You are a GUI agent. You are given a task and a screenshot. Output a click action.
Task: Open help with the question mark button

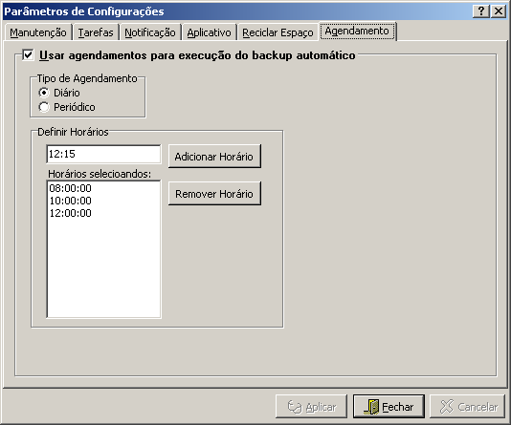pos(480,11)
